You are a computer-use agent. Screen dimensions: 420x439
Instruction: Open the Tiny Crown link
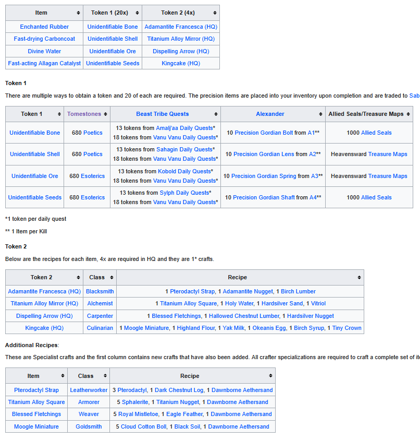pyautogui.click(x=347, y=328)
